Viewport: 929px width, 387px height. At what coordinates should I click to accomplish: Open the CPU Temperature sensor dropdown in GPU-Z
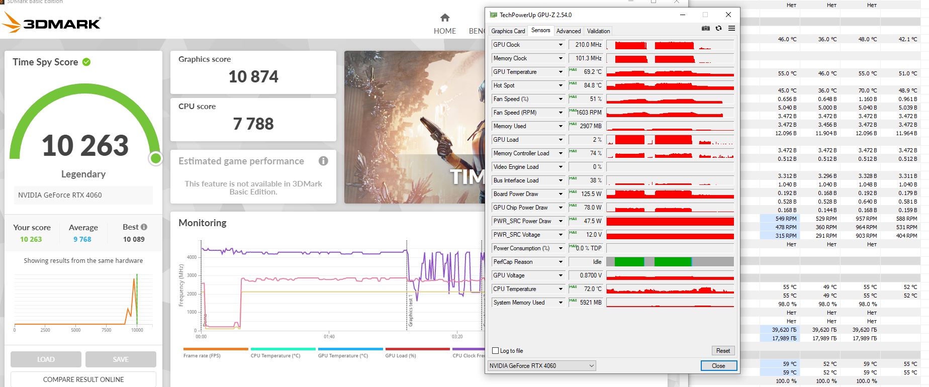click(x=561, y=289)
